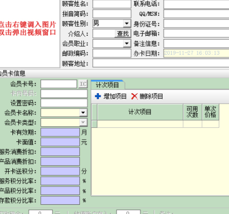Select the 计次项目 tab
229x214 pixels.
click(107, 85)
